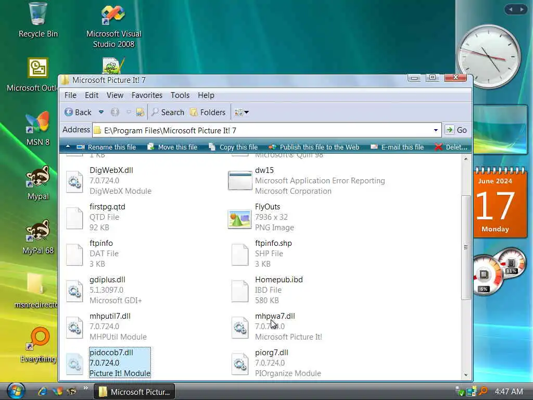Open the Help menu

pos(206,95)
